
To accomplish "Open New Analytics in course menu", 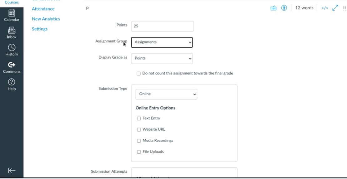I will pos(46,19).
